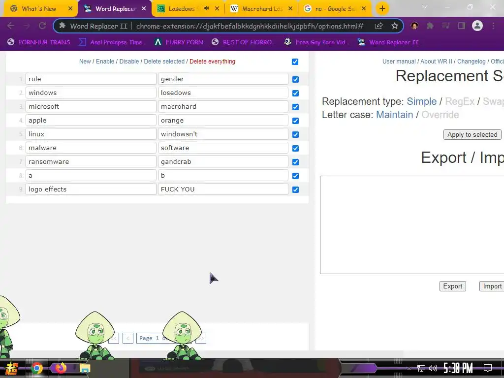
Task: Click the 5:38 PM taskbar clock
Action: [458, 368]
